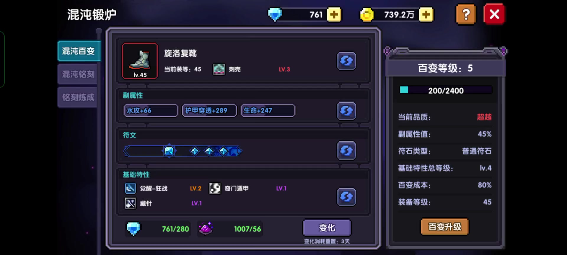The width and height of the screenshot is (567, 255).
Task: Click the refresh icon beside 旋洛复靴 equipment
Action: [x=346, y=61]
